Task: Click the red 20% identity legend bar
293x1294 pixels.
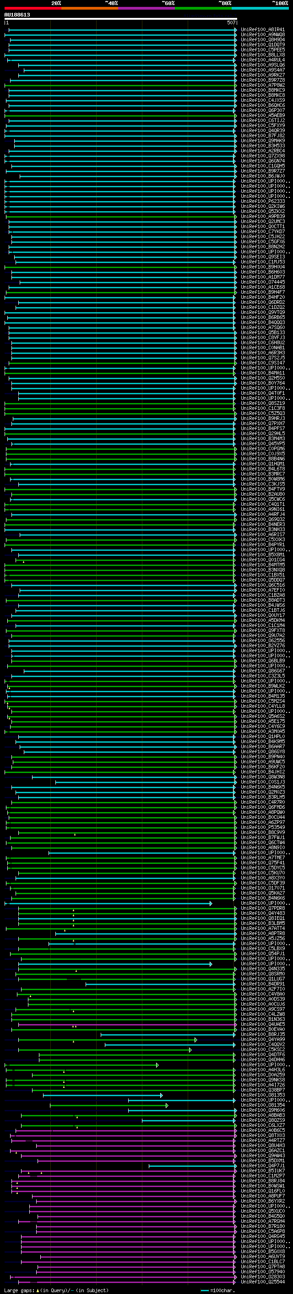Action: [33, 8]
